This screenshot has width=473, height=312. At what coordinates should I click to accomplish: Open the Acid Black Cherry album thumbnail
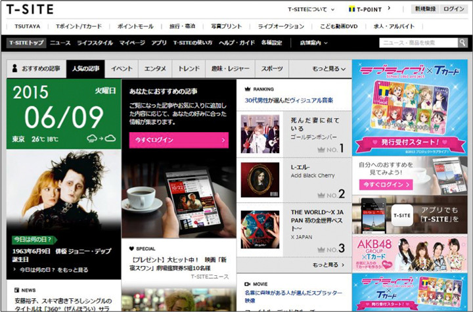pyautogui.click(x=259, y=179)
